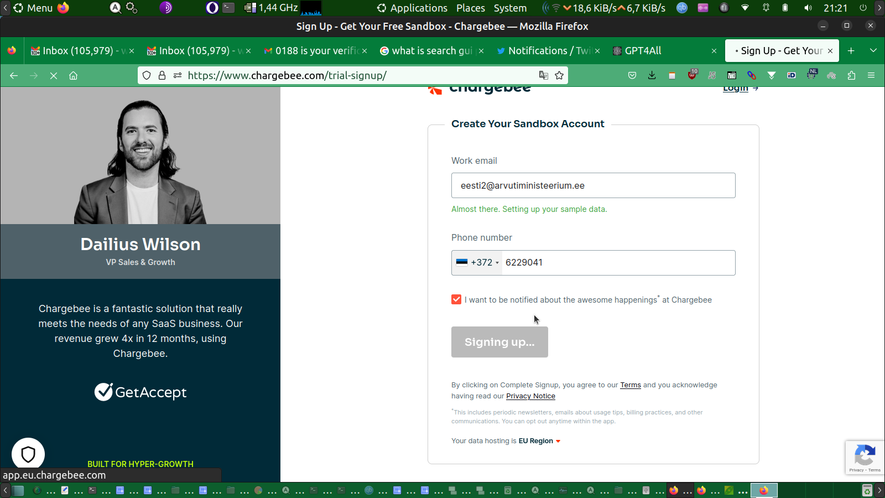Show site security lock information

tap(162, 75)
